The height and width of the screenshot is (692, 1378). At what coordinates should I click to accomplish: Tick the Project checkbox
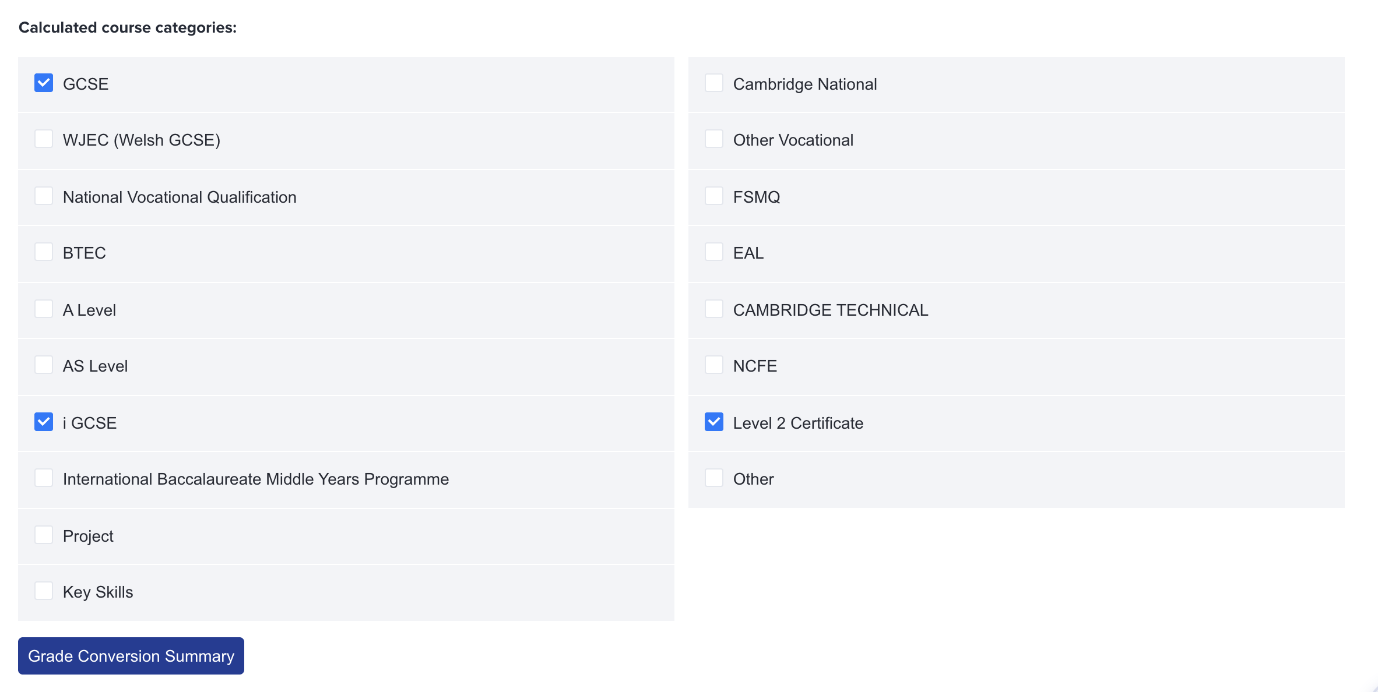tap(44, 535)
